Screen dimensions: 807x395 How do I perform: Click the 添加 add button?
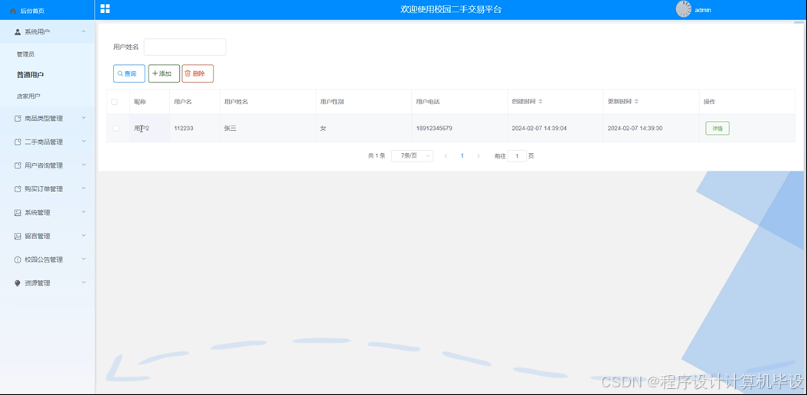click(164, 73)
